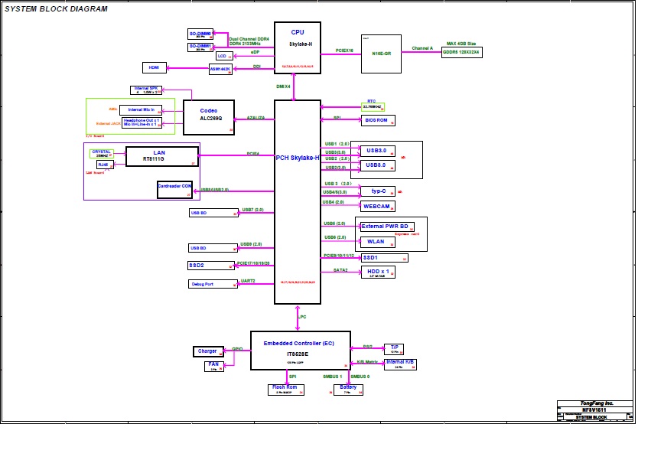Select the ASM1442K chip block
This screenshot has width=651, height=460.
(220, 70)
